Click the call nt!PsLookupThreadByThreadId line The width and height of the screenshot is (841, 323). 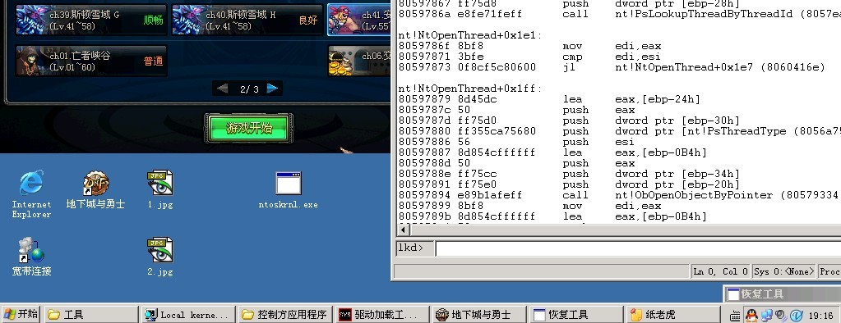(x=620, y=14)
